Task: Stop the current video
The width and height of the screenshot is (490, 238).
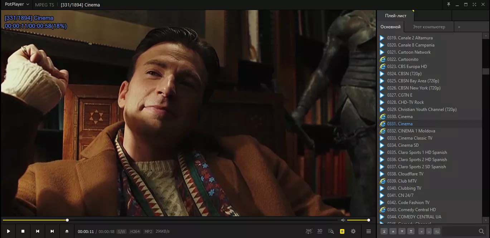Action: pos(23,231)
